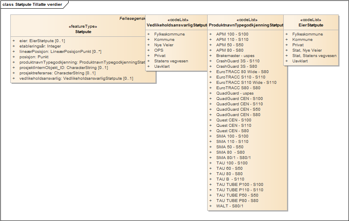349x221 pixels.
Task: Select 'EuroTRACC S110 - S110' value
Action: (241, 77)
